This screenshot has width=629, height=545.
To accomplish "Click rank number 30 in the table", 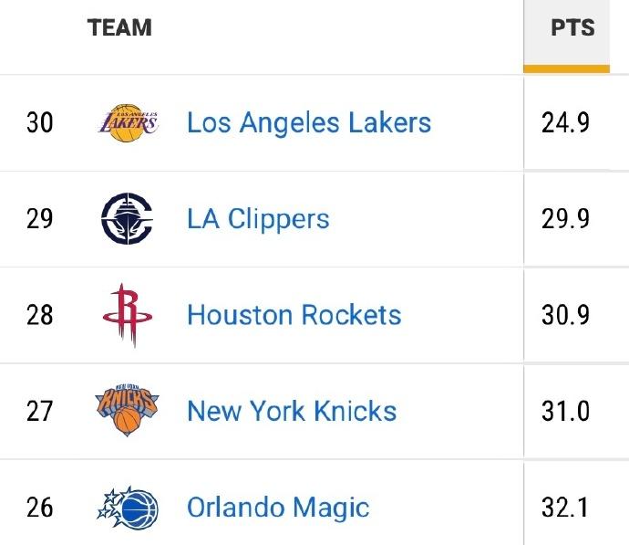I will (39, 122).
